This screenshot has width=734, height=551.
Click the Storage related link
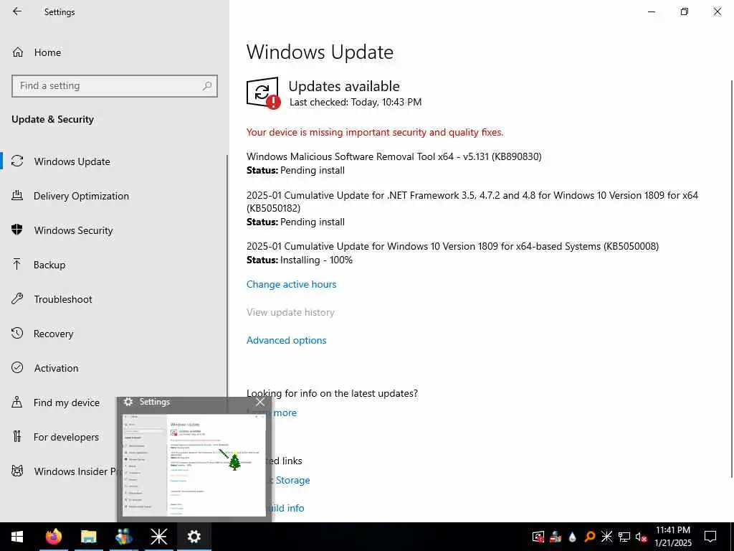coord(292,480)
